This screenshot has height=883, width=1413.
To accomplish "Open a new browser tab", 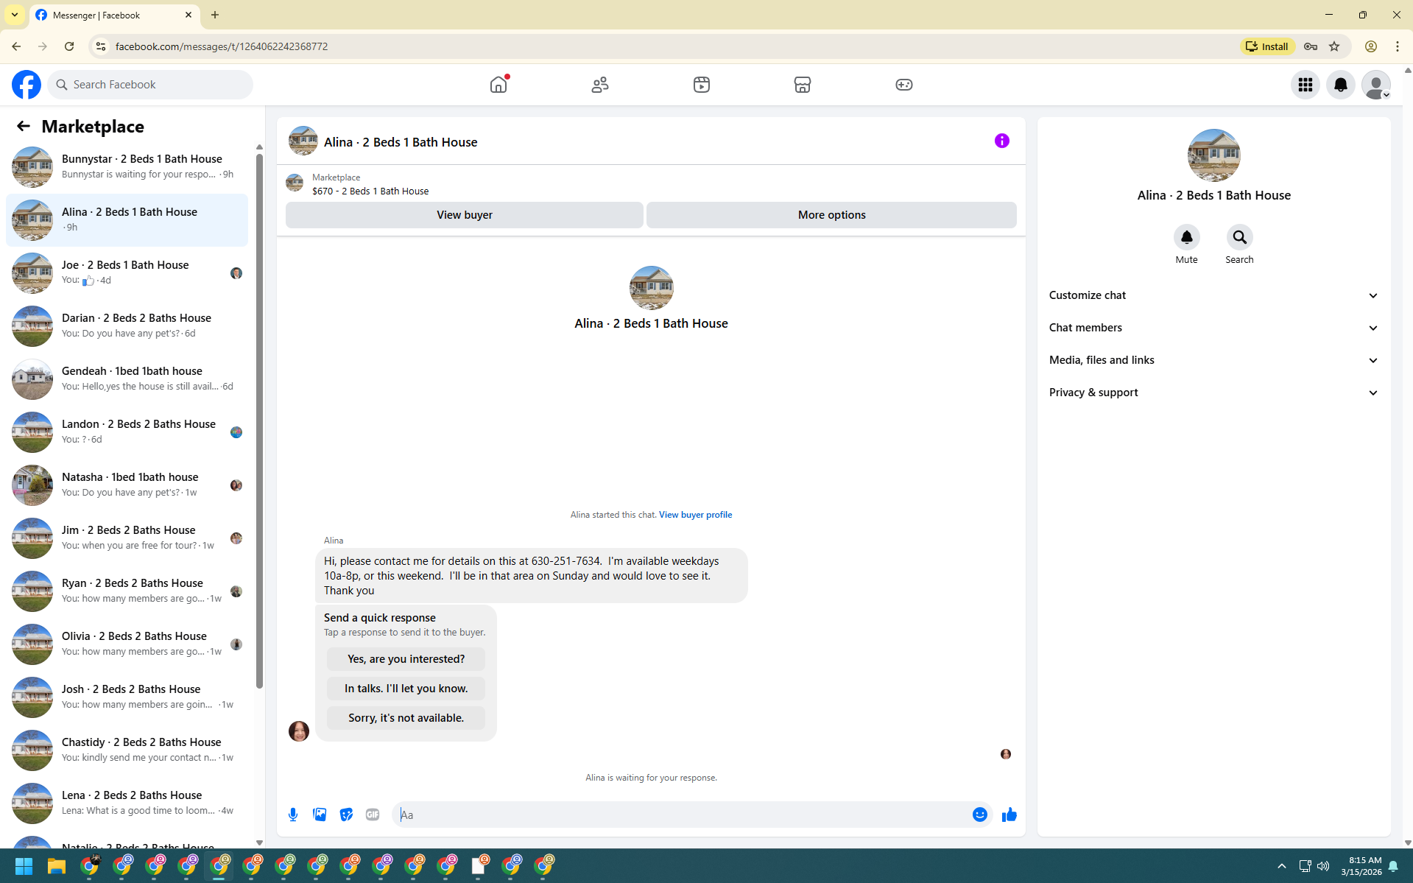I will coord(215,15).
